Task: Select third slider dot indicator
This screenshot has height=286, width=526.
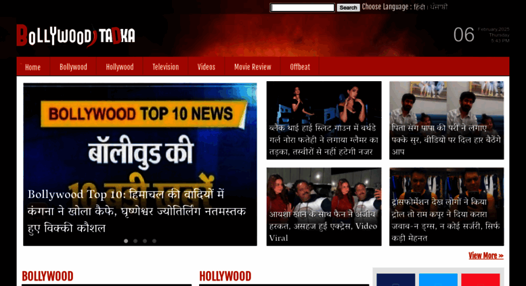Action: [145, 241]
